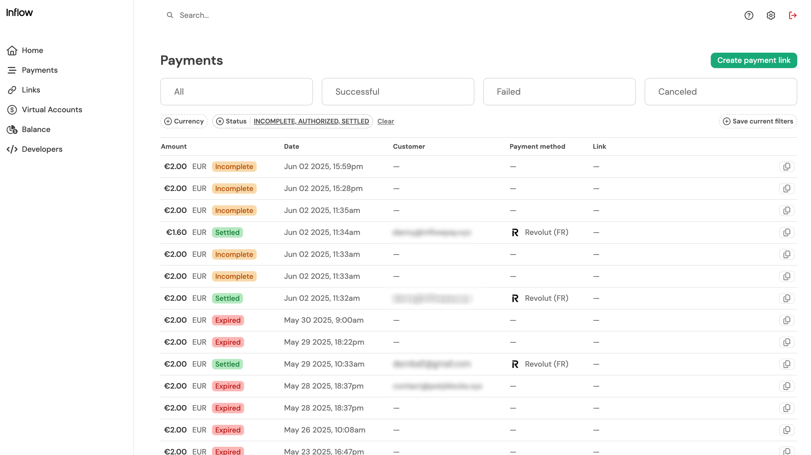The height and width of the screenshot is (455, 811).
Task: Click the help question mark icon
Action: (749, 15)
